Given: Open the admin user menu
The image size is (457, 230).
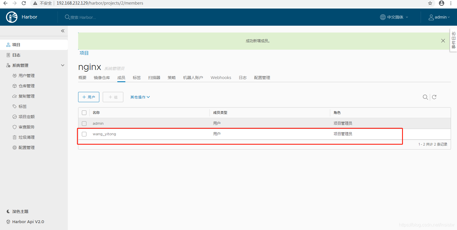Looking at the screenshot, I should (x=439, y=17).
